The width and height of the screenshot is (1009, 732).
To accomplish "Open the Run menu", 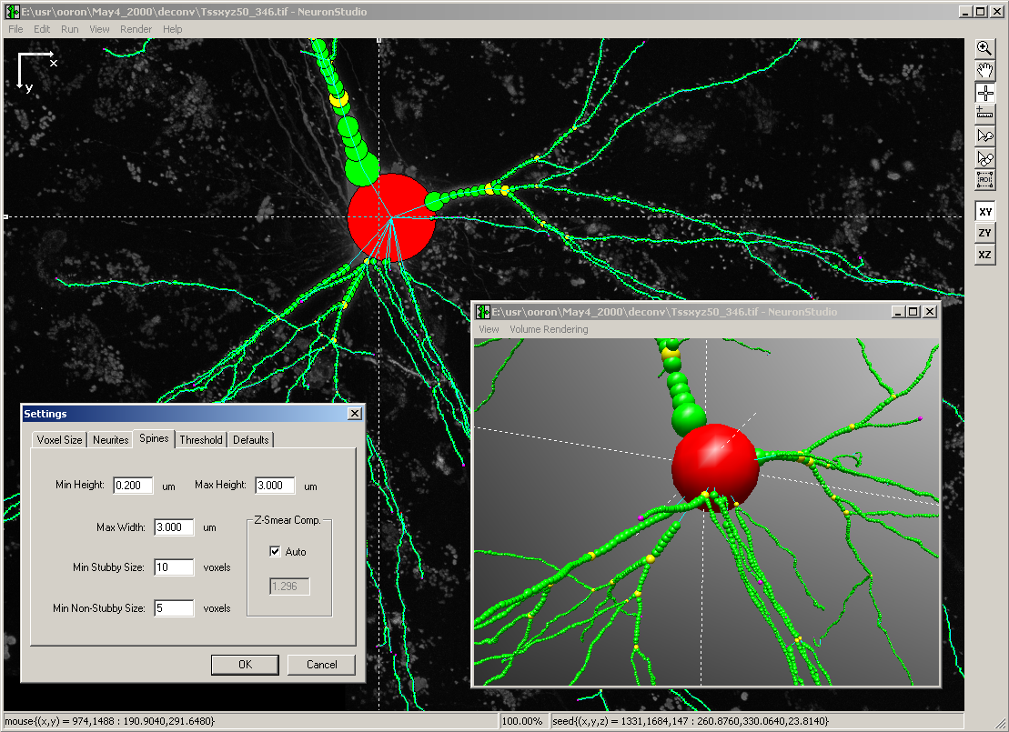I will [x=70, y=29].
